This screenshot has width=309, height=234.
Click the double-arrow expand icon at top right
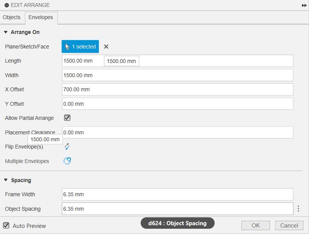(304, 5)
